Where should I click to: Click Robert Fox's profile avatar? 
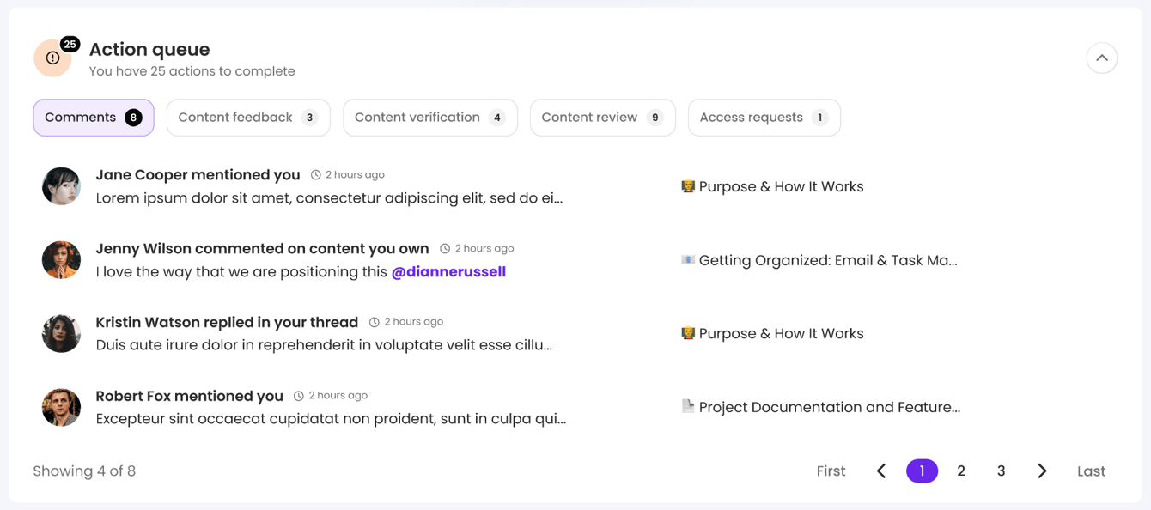tap(61, 407)
